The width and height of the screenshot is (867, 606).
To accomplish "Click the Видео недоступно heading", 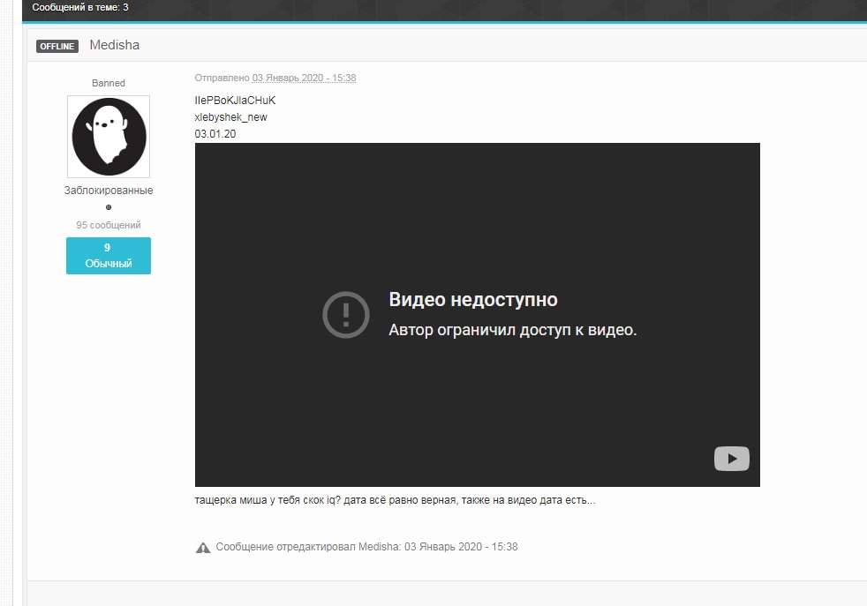I will (473, 299).
